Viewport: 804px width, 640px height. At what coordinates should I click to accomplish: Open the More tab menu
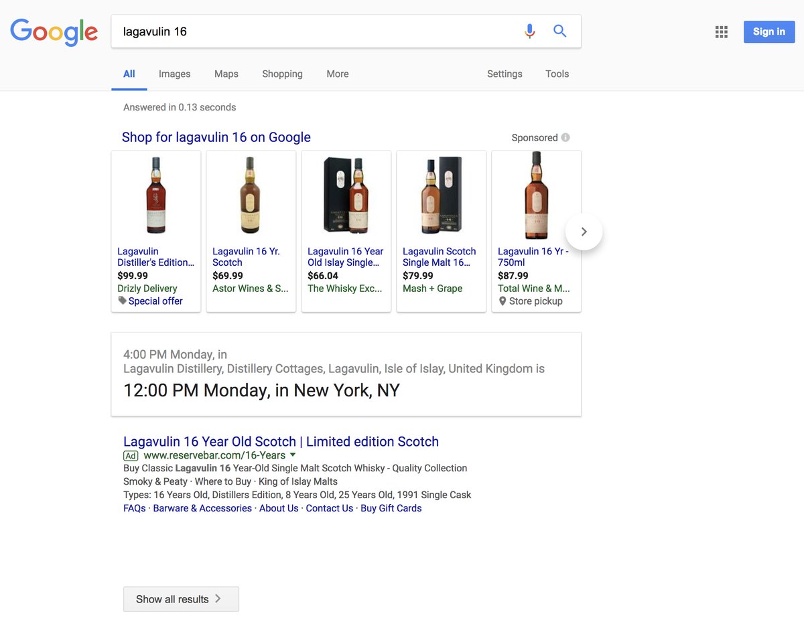pyautogui.click(x=338, y=74)
